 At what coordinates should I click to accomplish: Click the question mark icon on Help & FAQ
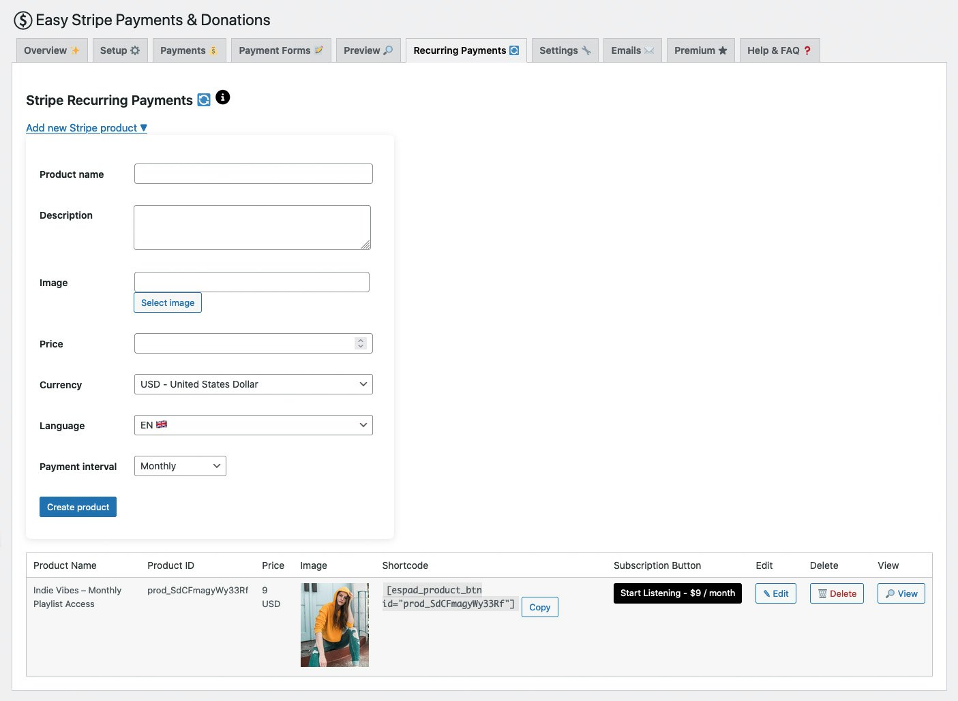(807, 50)
